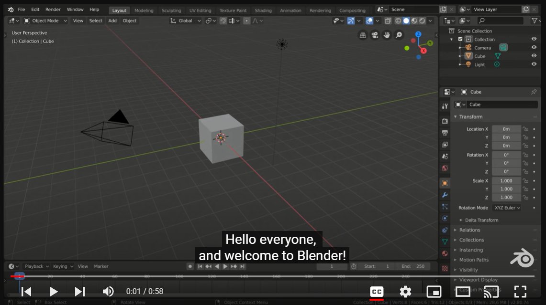Toggle viewport gizmos button
Viewport: 546px width, 305px height.
click(351, 21)
